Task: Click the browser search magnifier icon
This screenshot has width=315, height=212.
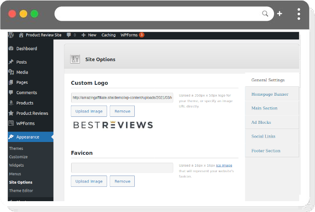Action: click(x=265, y=14)
